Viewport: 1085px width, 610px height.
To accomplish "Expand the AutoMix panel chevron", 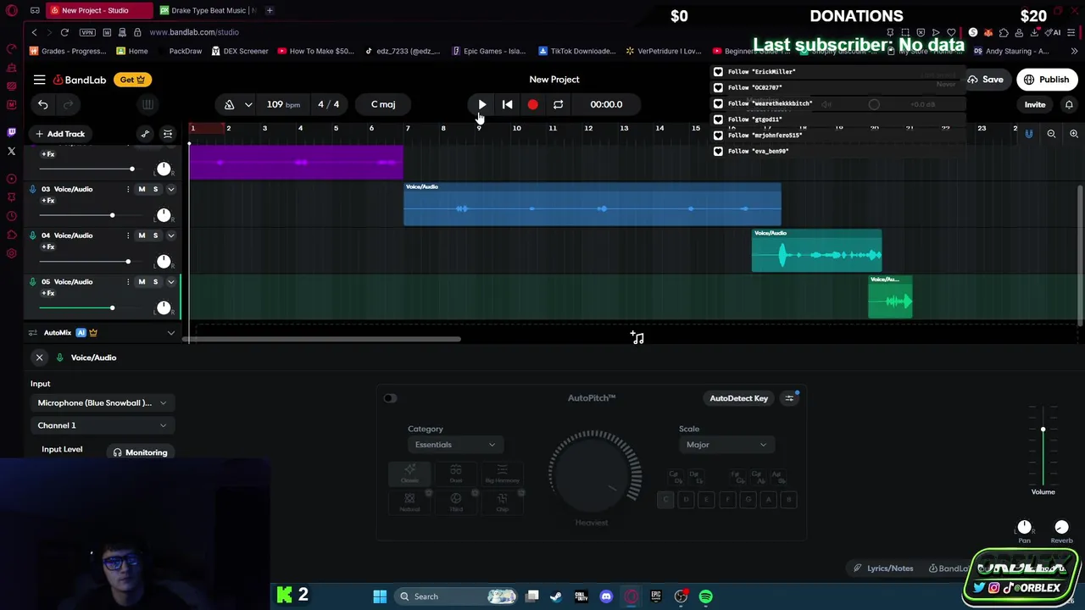I will pyautogui.click(x=170, y=333).
